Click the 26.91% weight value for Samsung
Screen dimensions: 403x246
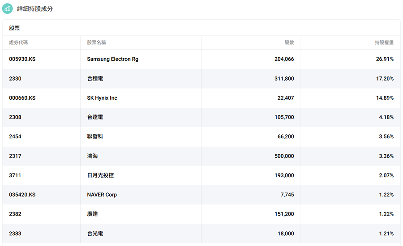click(385, 59)
